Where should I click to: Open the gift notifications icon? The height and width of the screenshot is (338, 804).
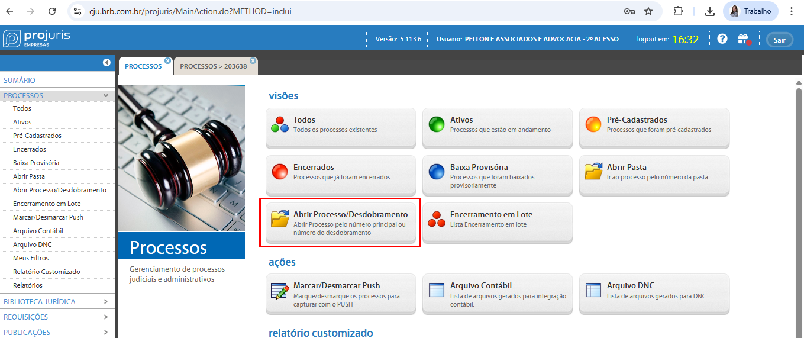tap(743, 40)
